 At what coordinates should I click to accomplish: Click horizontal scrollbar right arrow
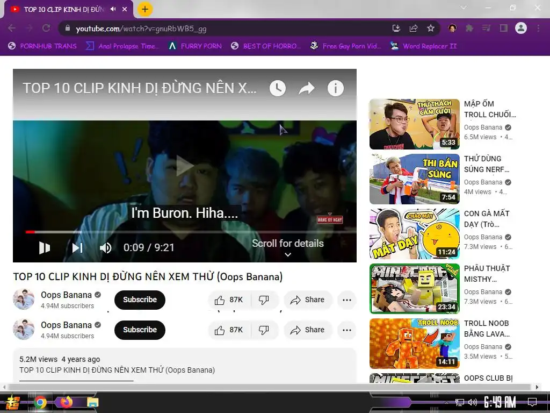[x=537, y=387]
